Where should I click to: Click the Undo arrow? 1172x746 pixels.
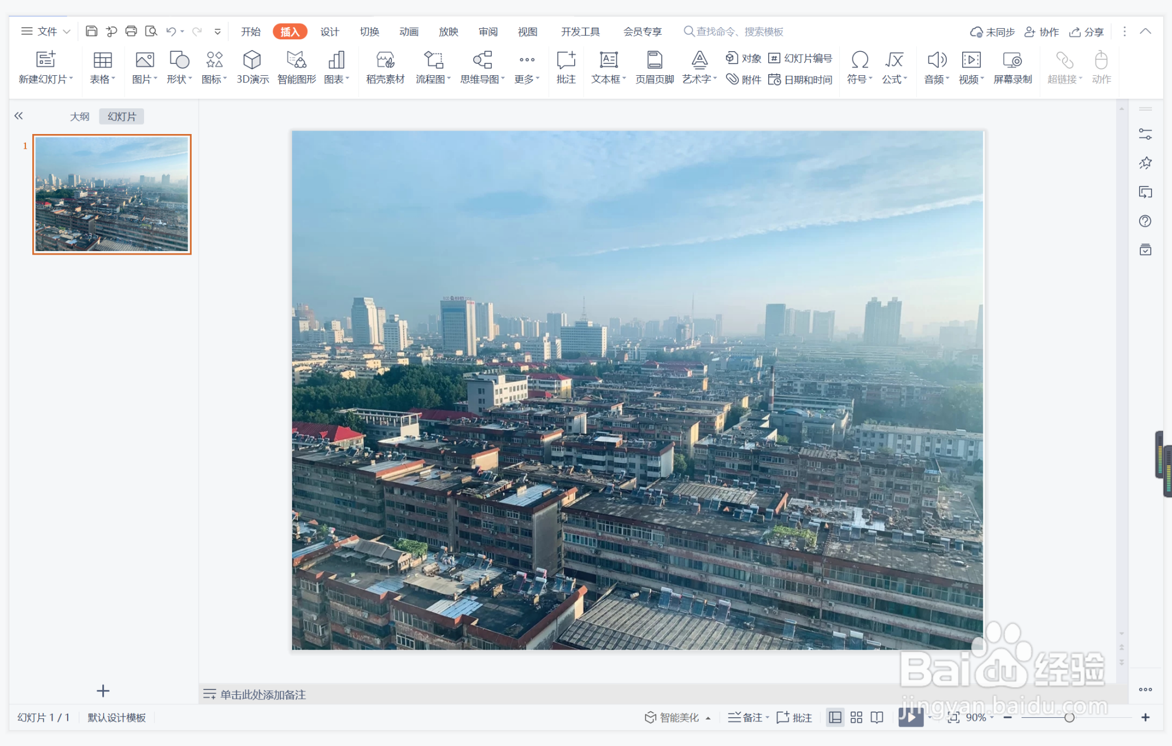click(171, 31)
